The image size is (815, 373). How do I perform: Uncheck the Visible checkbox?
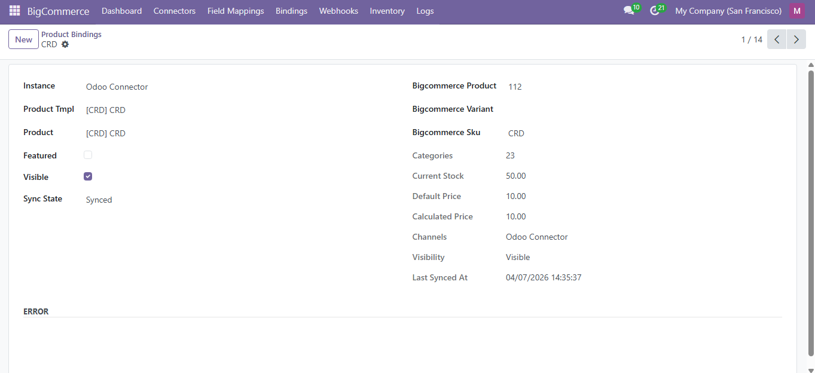coord(88,176)
